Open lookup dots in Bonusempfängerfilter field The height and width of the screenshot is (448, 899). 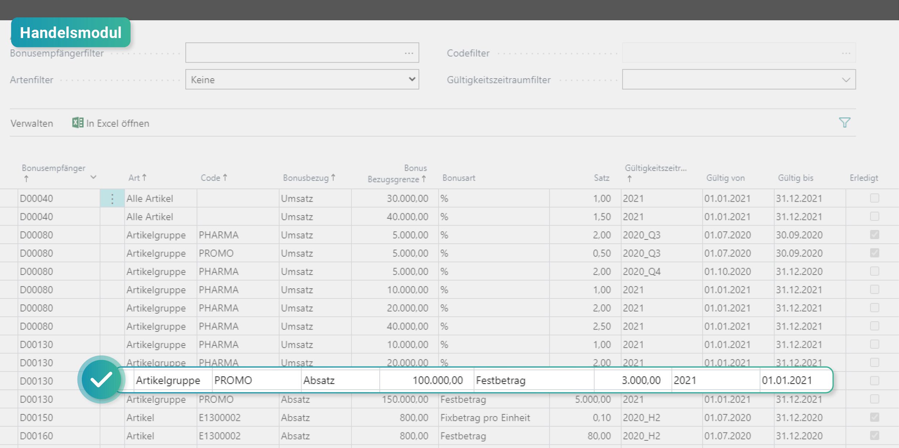pyautogui.click(x=409, y=53)
